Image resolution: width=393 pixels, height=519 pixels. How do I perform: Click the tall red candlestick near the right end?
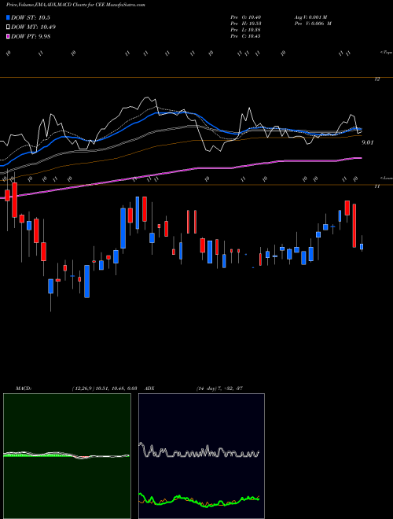(354, 226)
